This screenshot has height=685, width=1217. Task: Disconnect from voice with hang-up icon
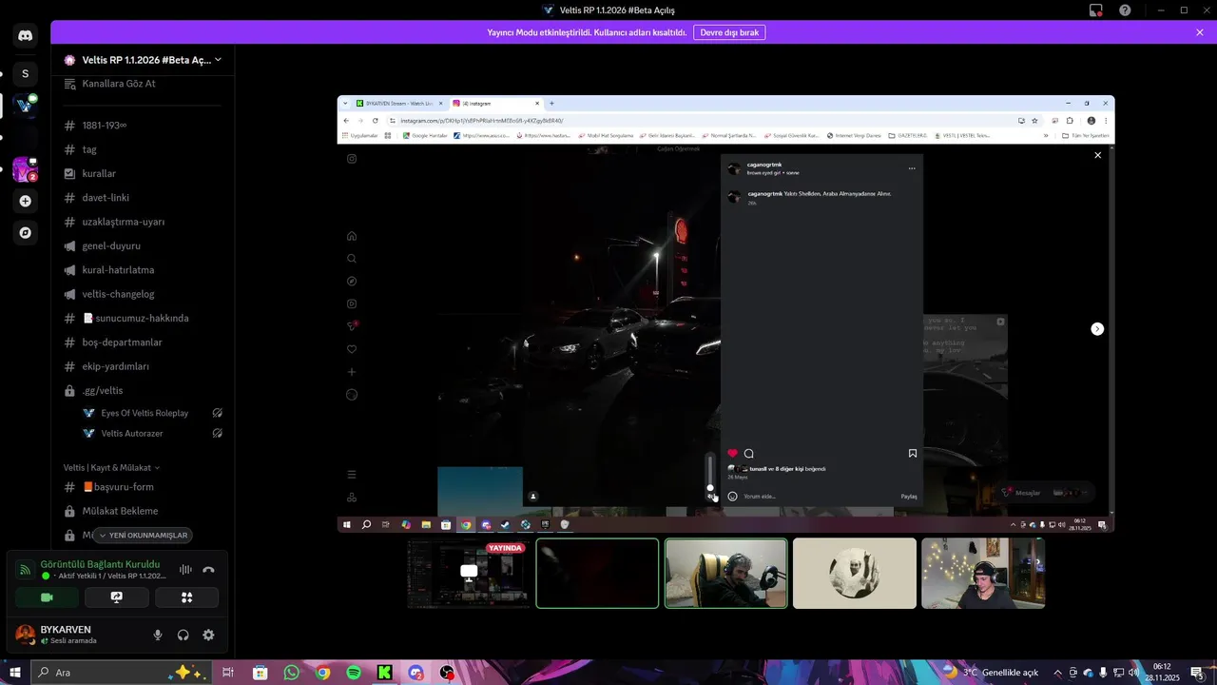pyautogui.click(x=208, y=570)
